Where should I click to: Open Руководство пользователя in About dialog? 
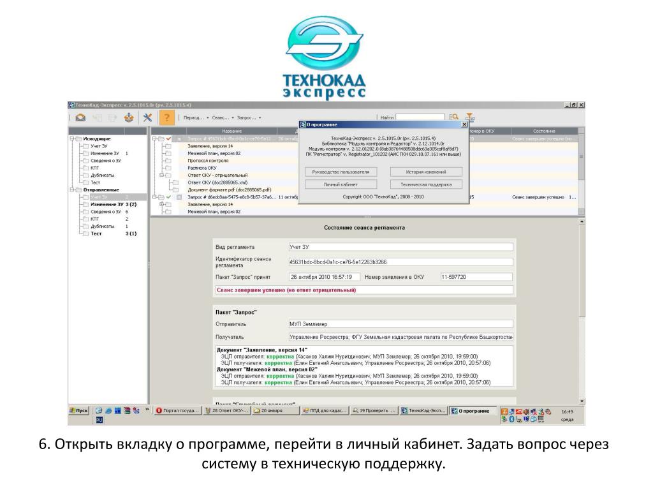coord(341,172)
